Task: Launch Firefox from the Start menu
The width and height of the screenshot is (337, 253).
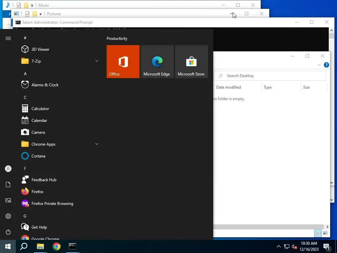Action: tap(60, 191)
